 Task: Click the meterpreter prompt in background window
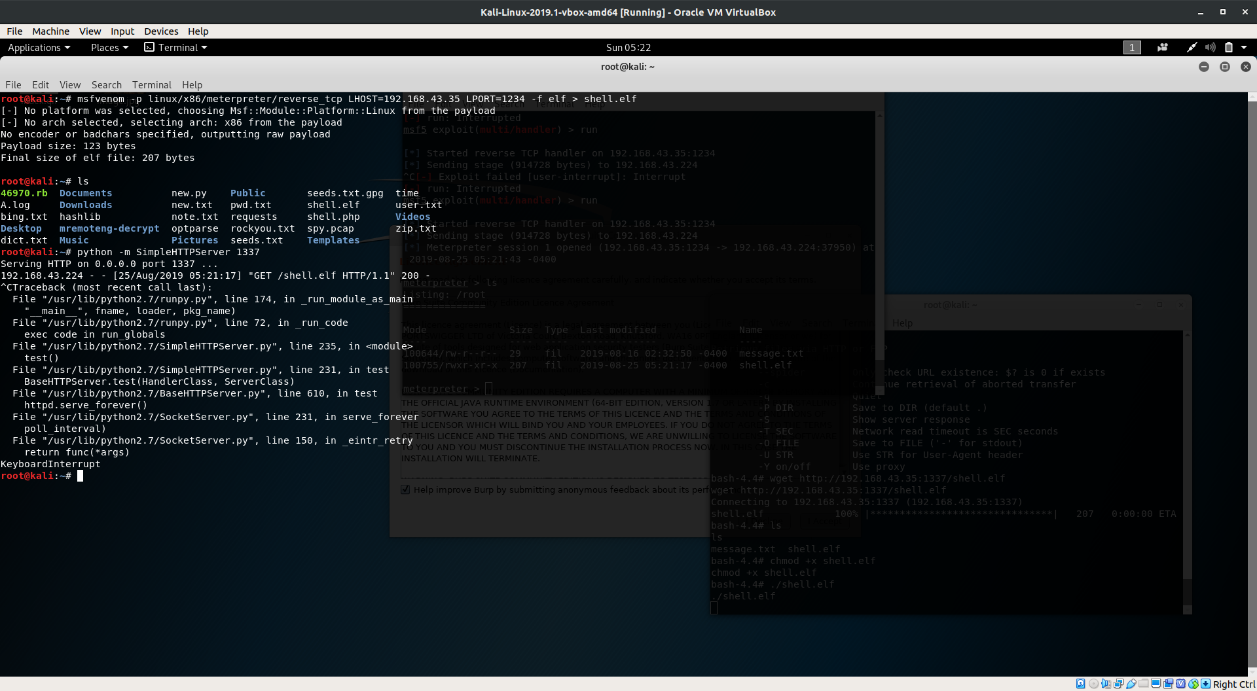(x=441, y=389)
